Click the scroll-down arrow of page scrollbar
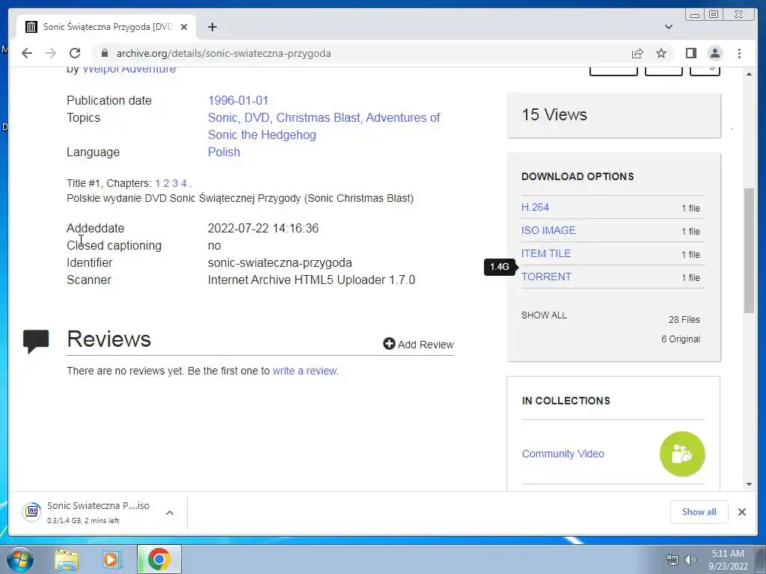The image size is (766, 574). click(x=749, y=484)
